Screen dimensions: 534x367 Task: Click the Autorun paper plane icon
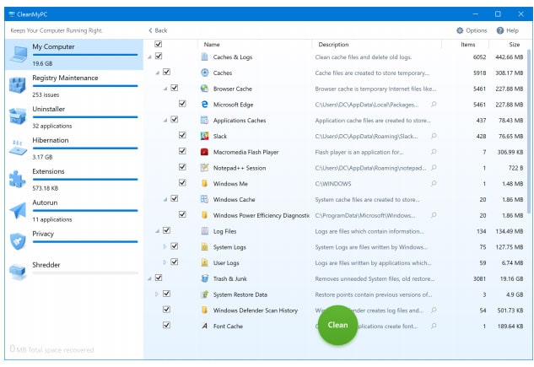[x=18, y=210]
